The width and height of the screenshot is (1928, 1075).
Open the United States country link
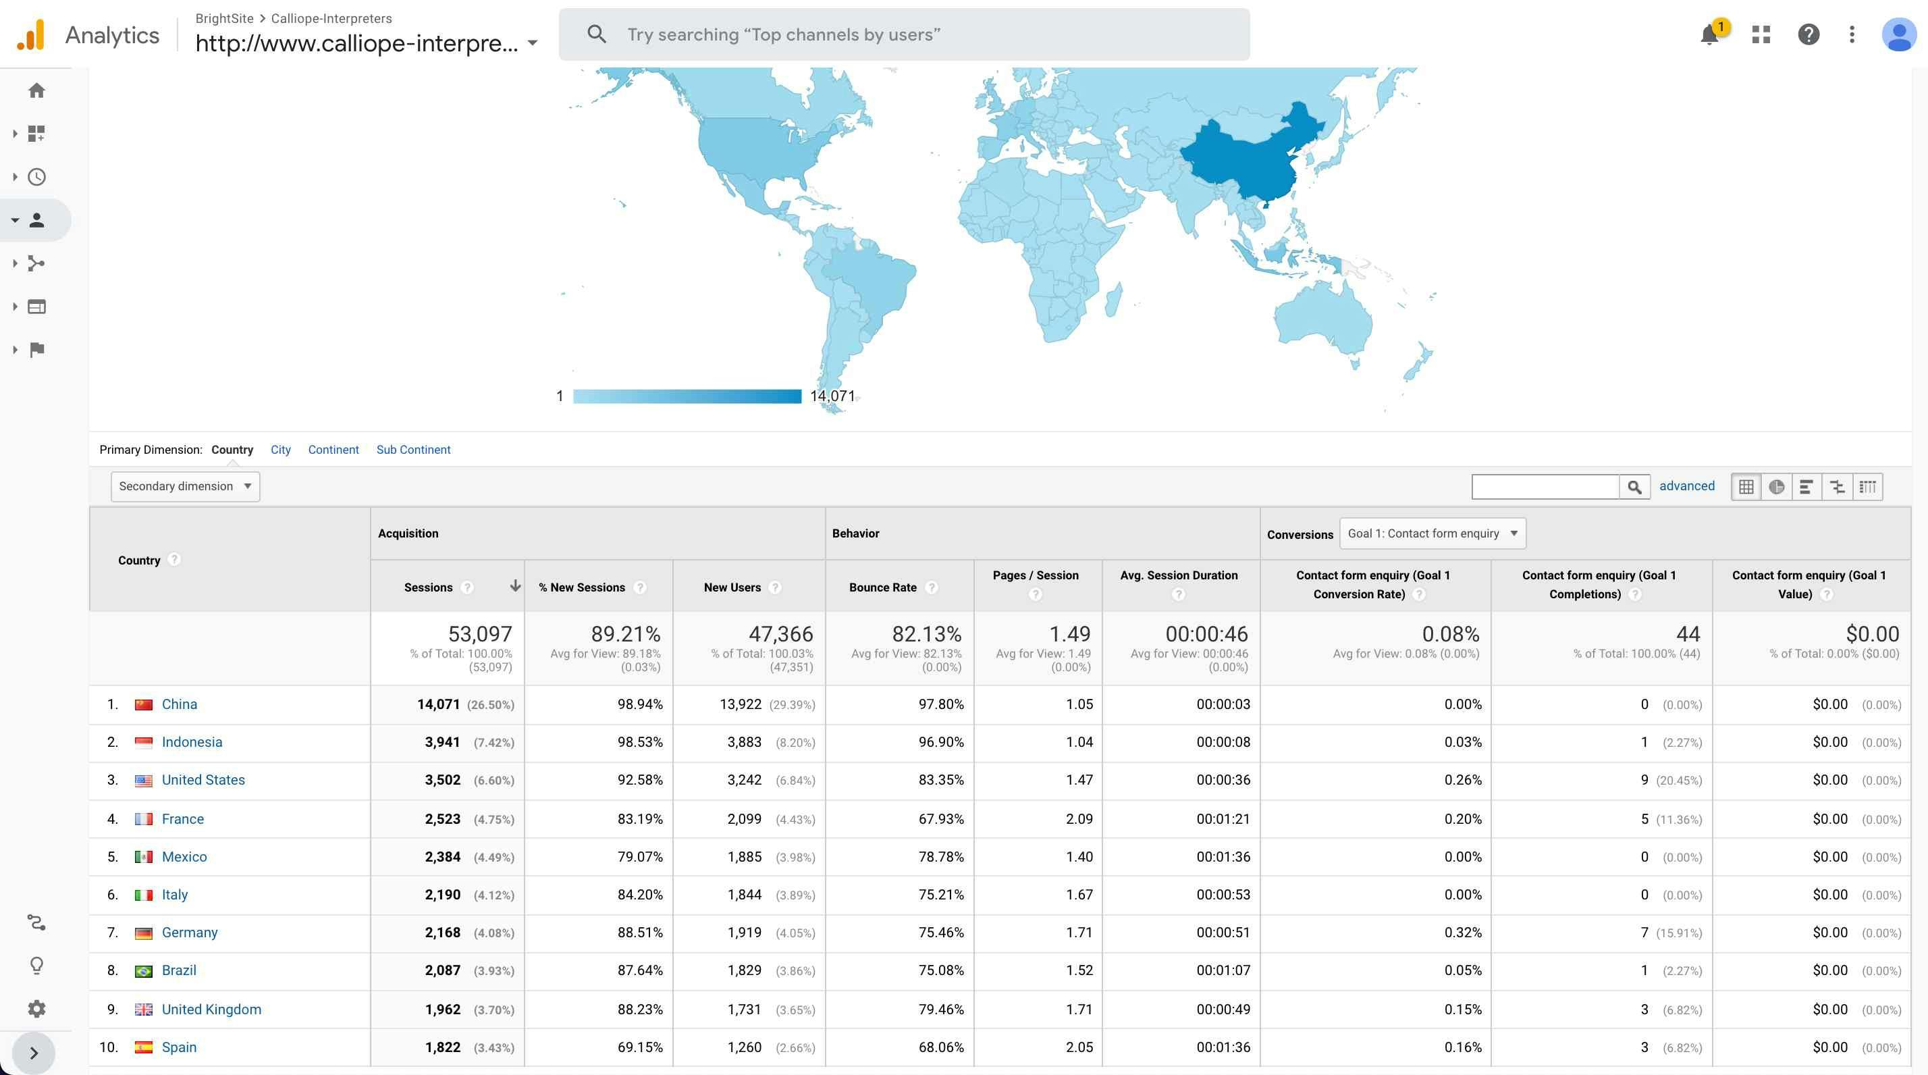point(203,780)
